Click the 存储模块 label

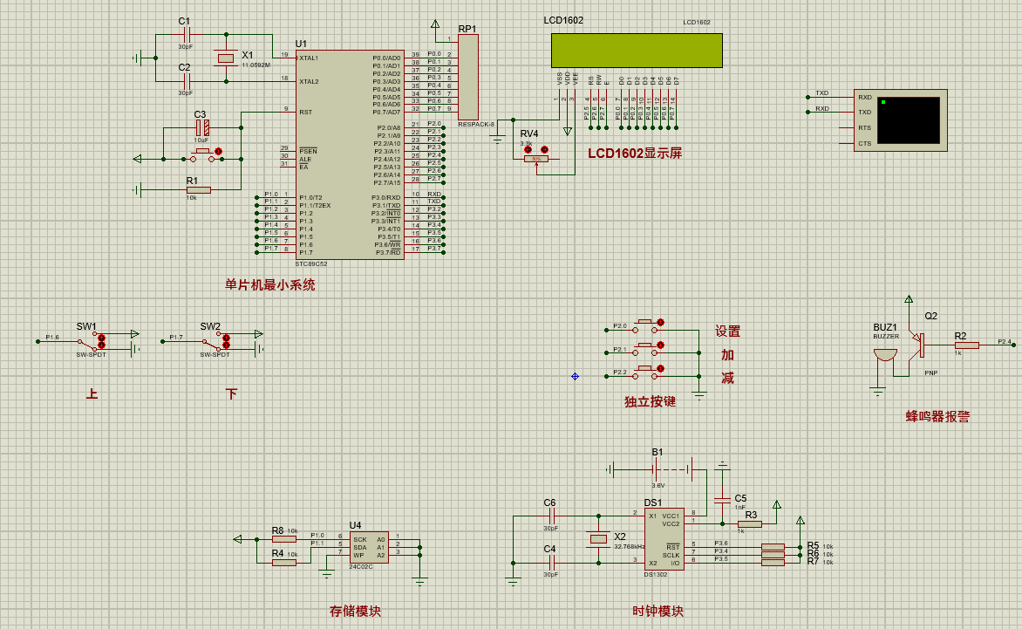point(355,611)
